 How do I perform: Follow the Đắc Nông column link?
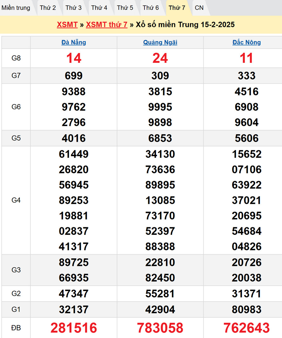(246, 43)
